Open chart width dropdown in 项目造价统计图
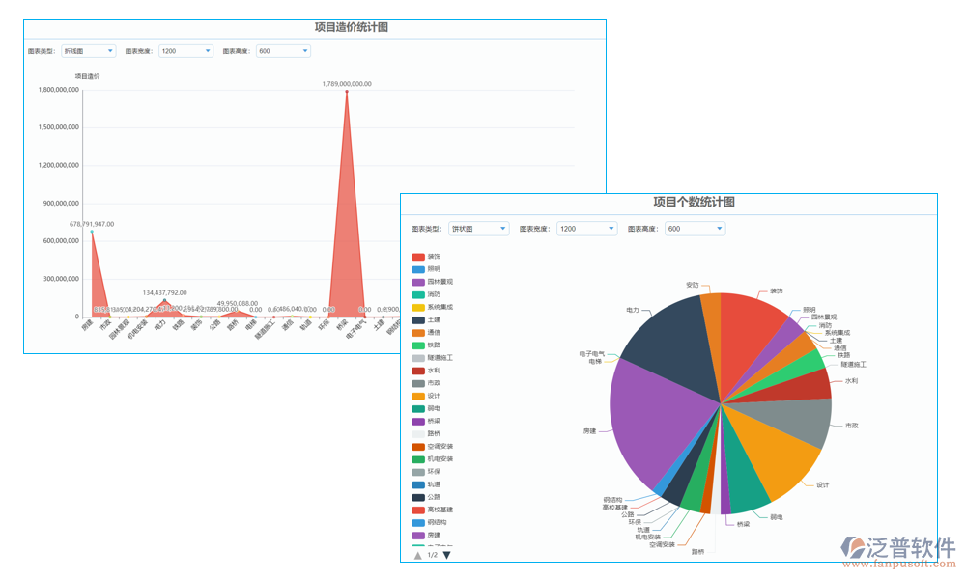This screenshot has height=579, width=966. click(186, 51)
